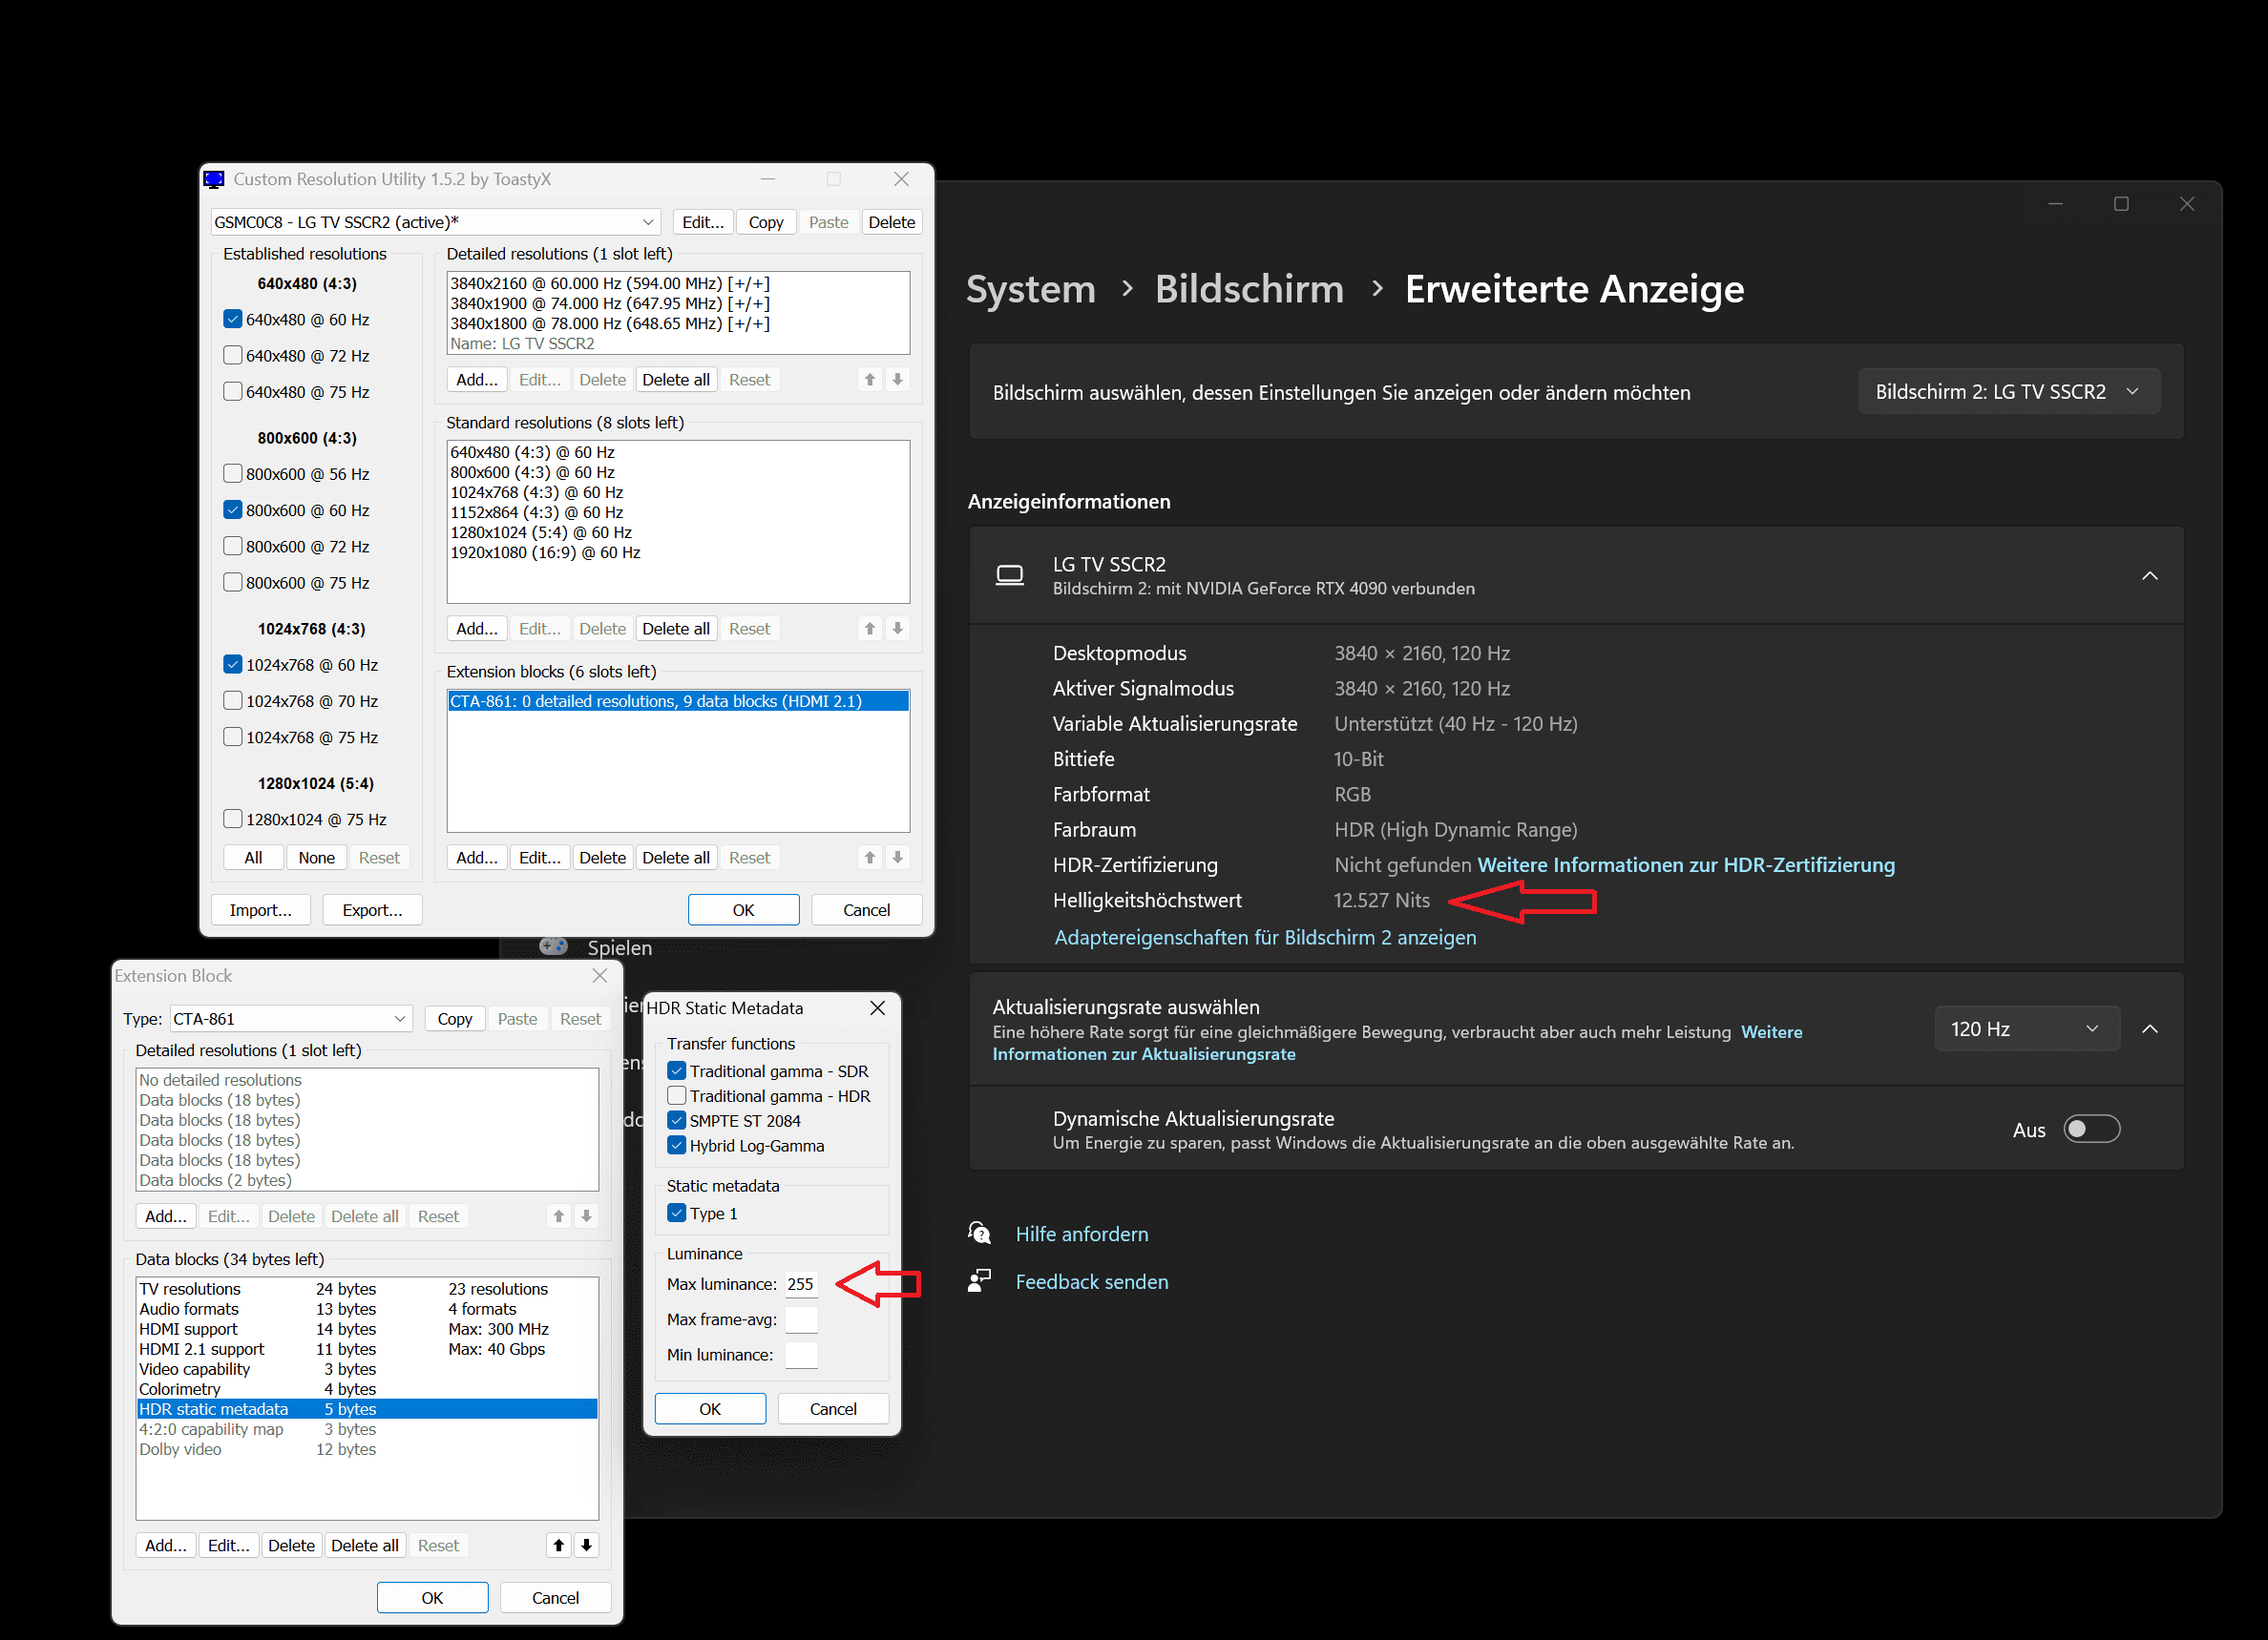
Task: Move detailed resolution down with the arrow
Action: point(898,380)
